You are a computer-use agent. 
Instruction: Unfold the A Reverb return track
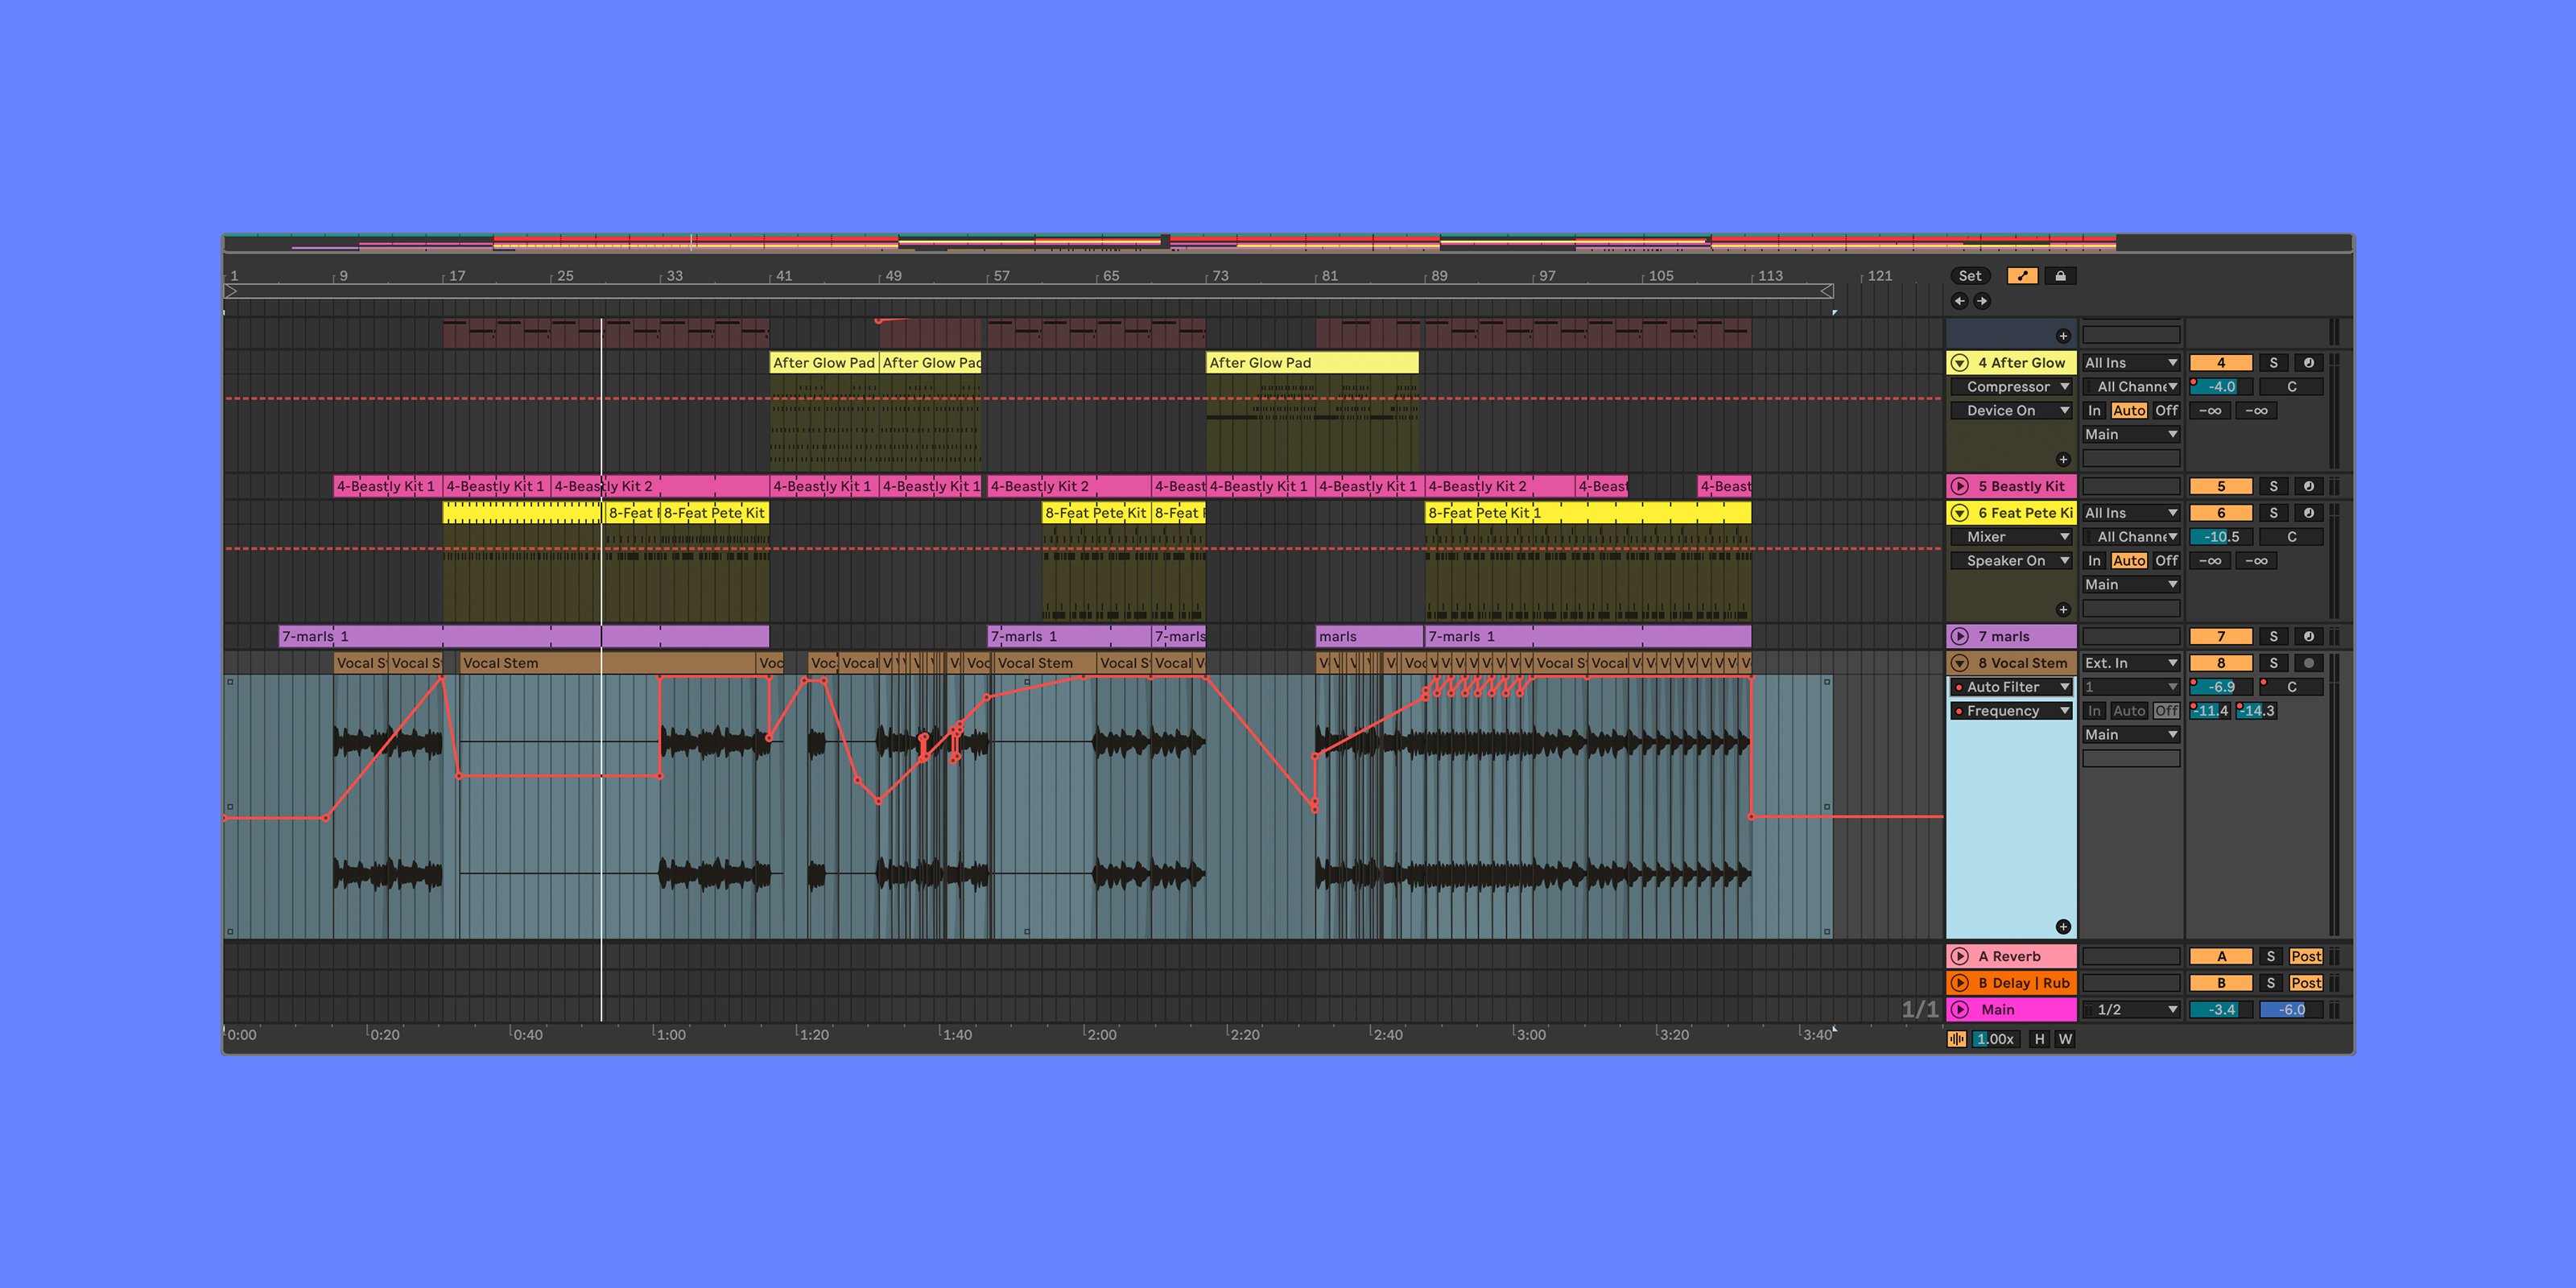(x=1960, y=956)
